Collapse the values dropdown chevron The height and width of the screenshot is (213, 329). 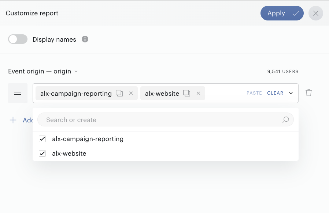point(291,93)
